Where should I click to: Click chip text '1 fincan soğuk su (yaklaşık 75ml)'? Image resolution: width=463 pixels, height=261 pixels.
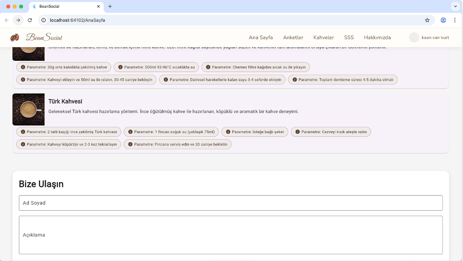tap(185, 132)
